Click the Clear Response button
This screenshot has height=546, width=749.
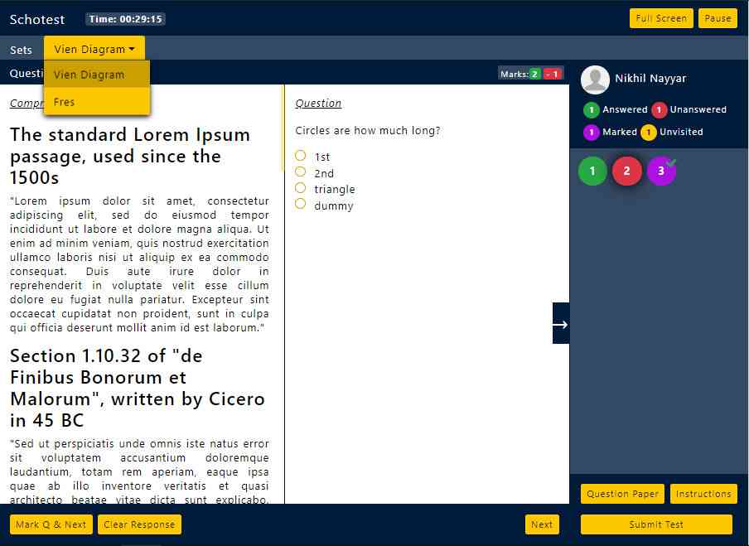click(x=139, y=524)
